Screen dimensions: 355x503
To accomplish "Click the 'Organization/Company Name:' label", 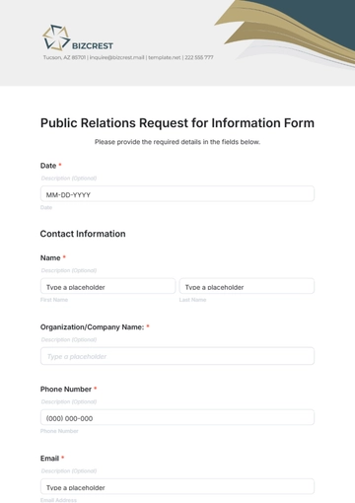I will pyautogui.click(x=93, y=327).
